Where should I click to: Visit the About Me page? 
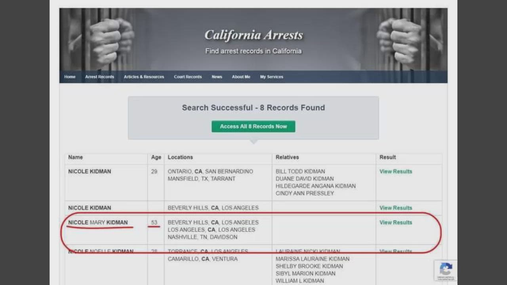(241, 77)
